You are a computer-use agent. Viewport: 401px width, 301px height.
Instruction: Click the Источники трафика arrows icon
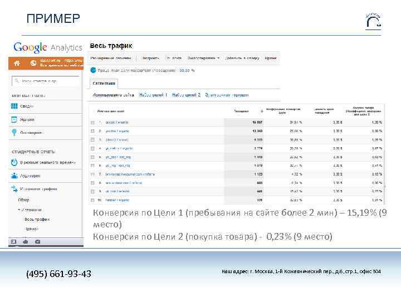14,188
